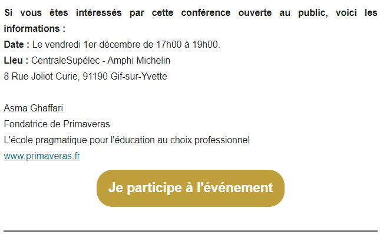Click the "Amphi Michelin" room name

138,60
